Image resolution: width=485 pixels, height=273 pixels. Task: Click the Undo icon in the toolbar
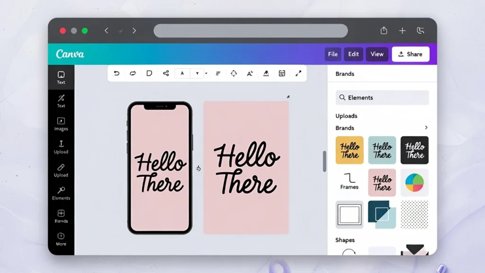pos(117,73)
